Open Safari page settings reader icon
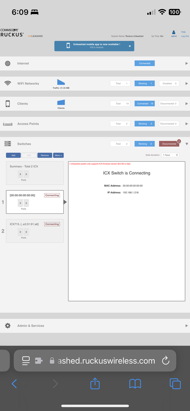 pos(26,361)
